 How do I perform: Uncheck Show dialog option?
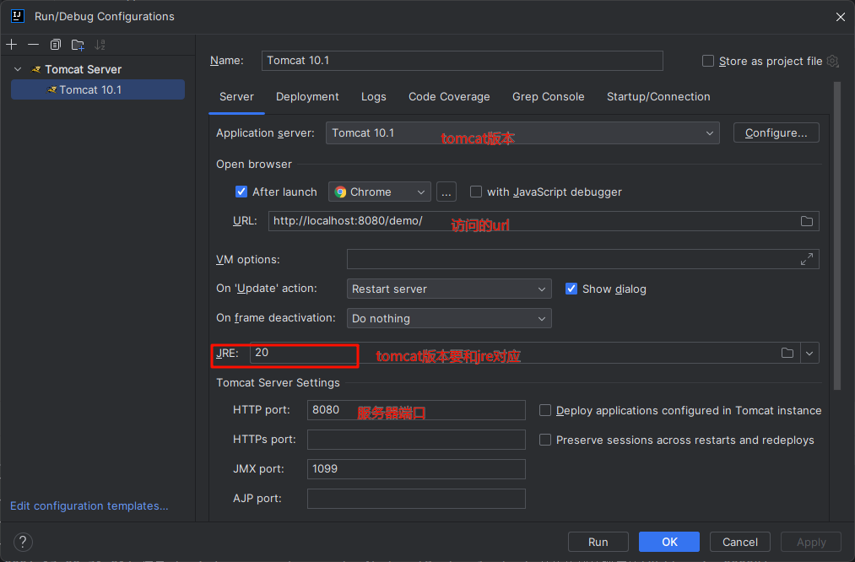click(571, 289)
